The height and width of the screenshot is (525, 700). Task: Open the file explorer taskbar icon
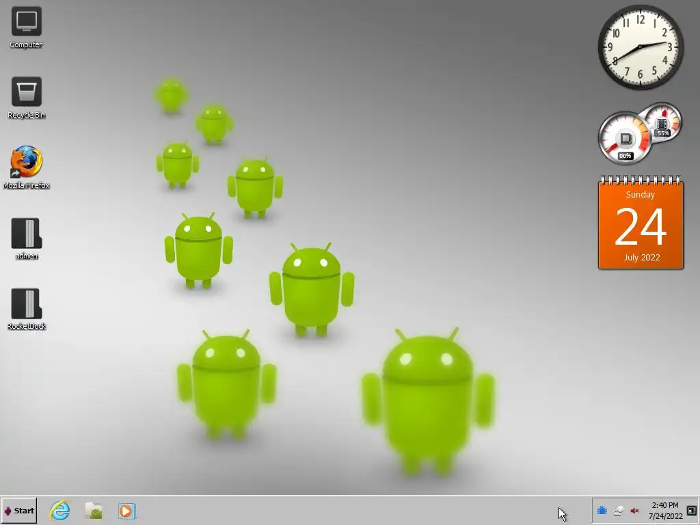click(x=94, y=511)
